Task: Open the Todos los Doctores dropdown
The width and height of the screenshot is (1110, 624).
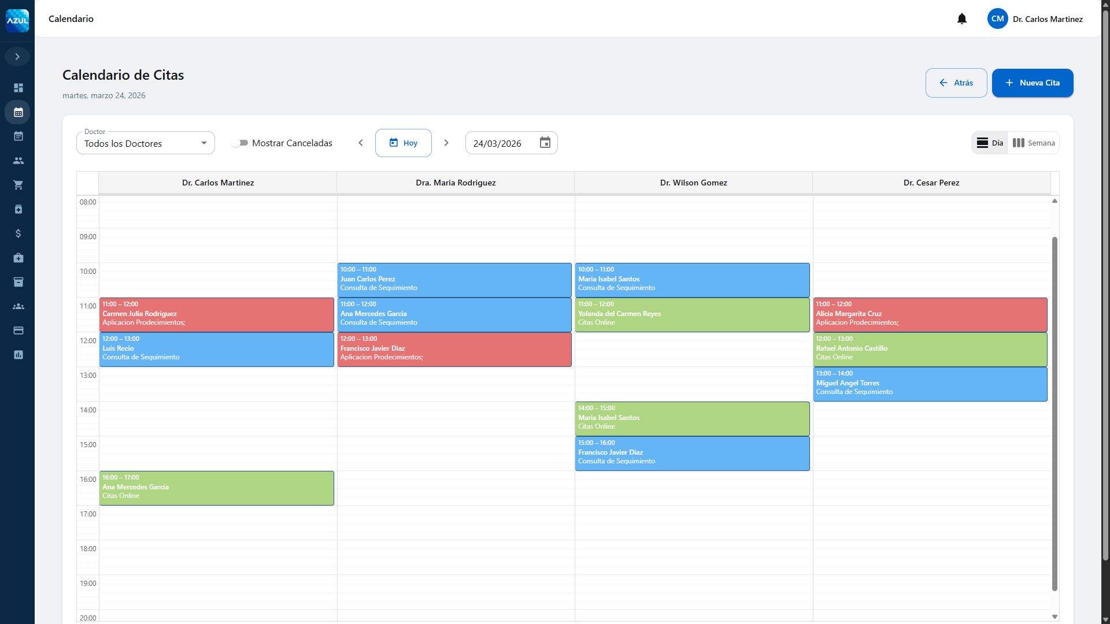Action: (145, 143)
